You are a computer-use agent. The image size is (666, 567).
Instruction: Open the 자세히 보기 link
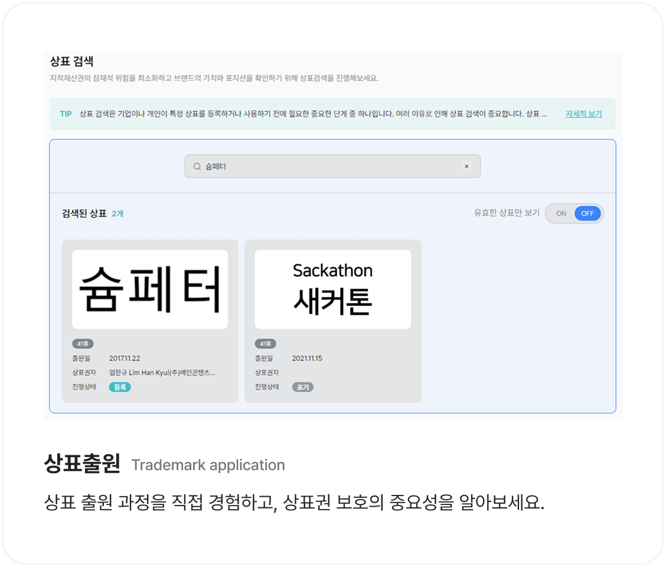click(583, 114)
